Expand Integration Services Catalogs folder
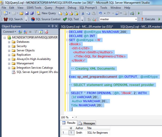Image resolution: width=162 pixels, height=137 pixels. pyautogui.click(x=9, y=68)
